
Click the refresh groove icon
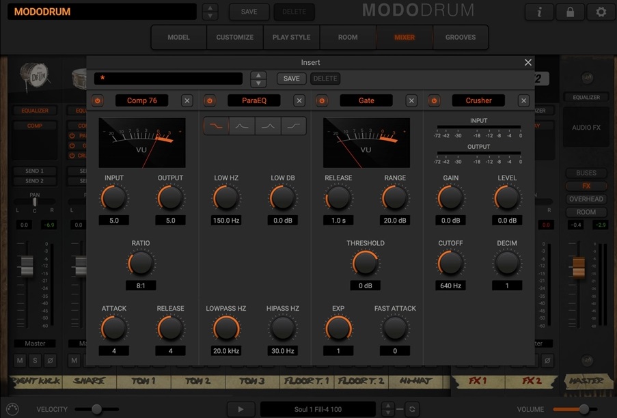[x=412, y=409]
